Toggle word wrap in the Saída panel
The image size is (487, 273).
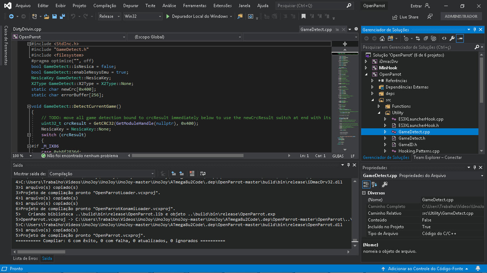click(203, 173)
